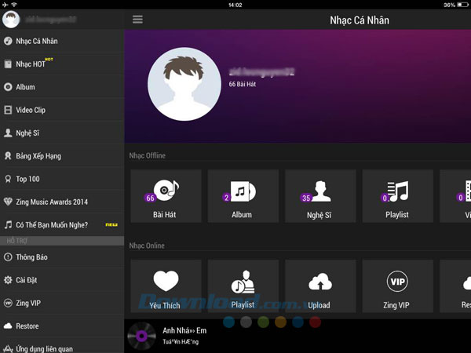This screenshot has width=471, height=353.
Task: Click the disc icon beside Album
Action: (x=8, y=87)
